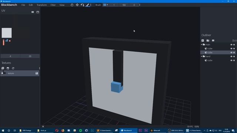The width and height of the screenshot is (237, 133).
Task: Select the cube under 'hand'
Action: click(218, 60)
